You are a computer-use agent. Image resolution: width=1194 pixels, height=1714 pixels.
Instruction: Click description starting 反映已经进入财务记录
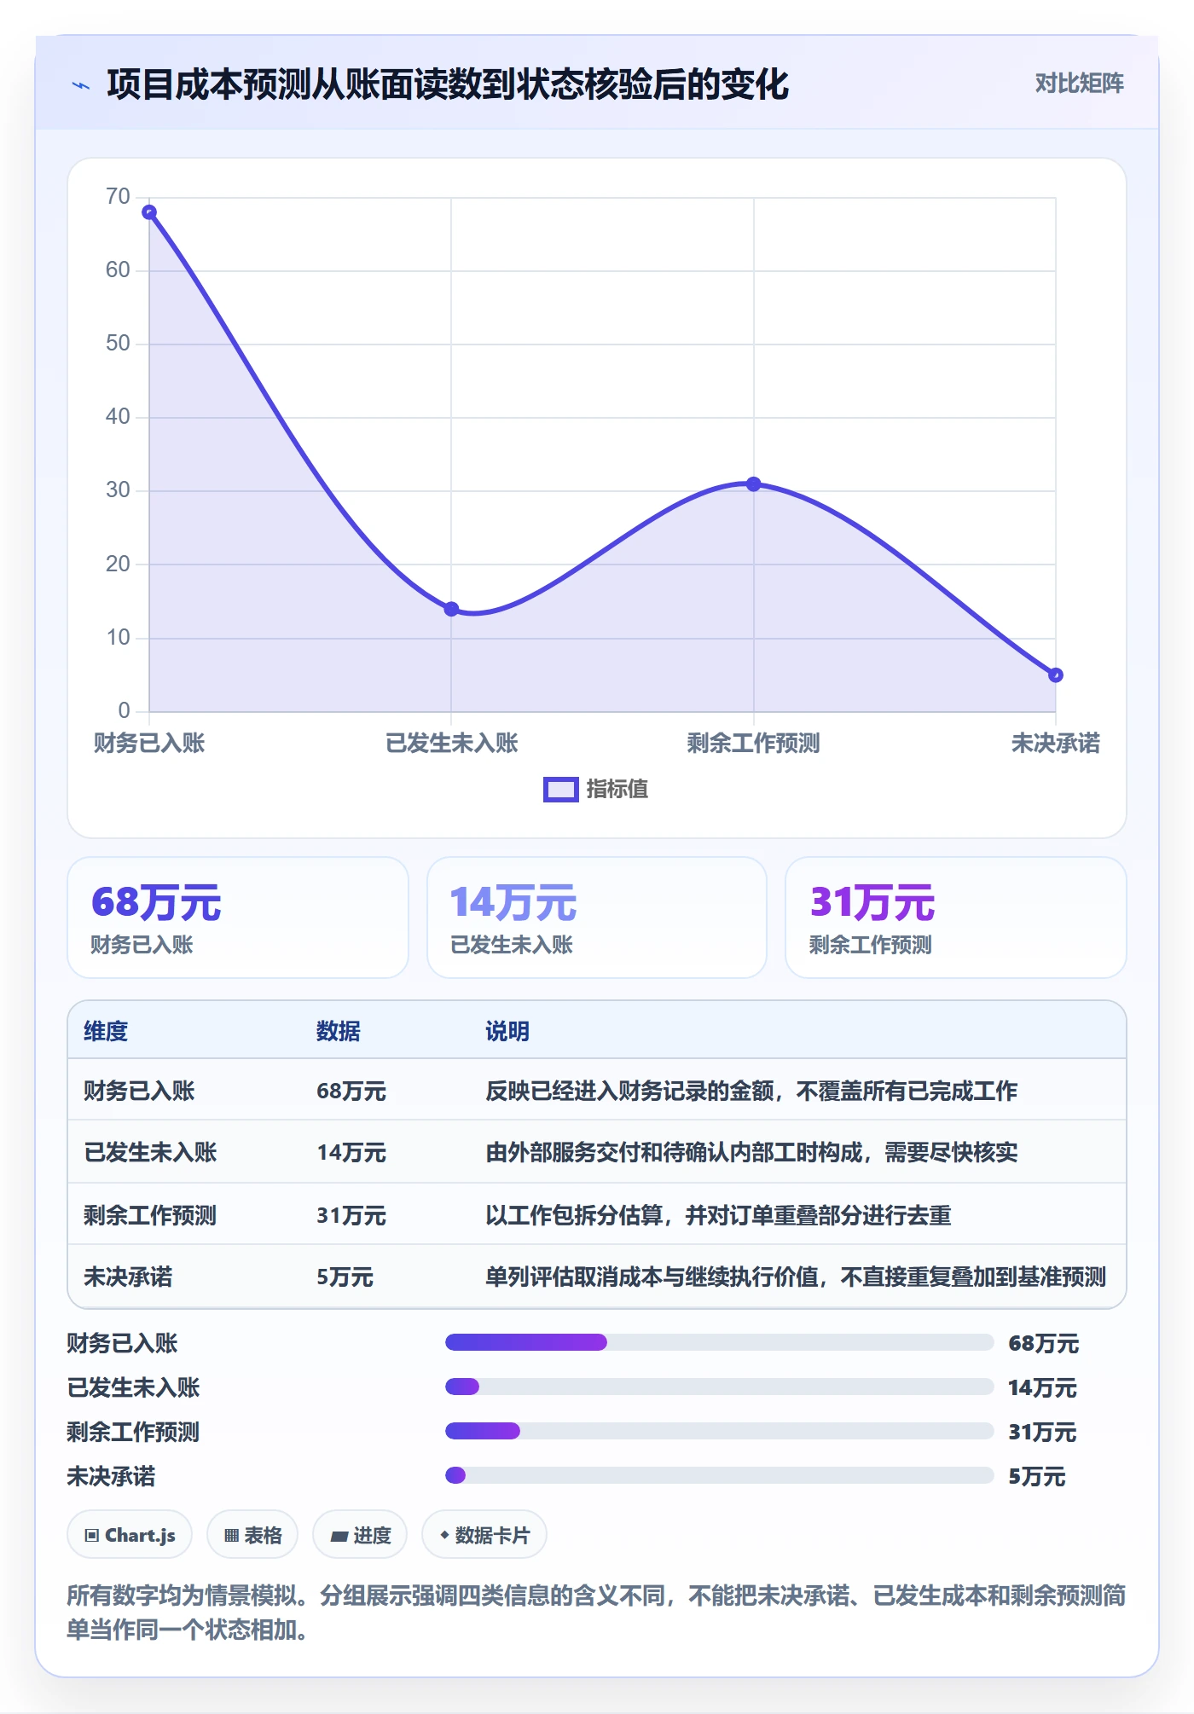(x=751, y=1091)
